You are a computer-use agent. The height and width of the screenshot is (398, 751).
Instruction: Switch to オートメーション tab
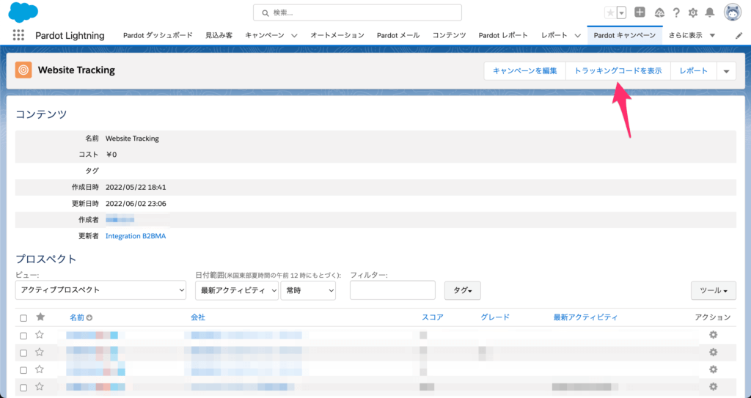[x=337, y=35]
